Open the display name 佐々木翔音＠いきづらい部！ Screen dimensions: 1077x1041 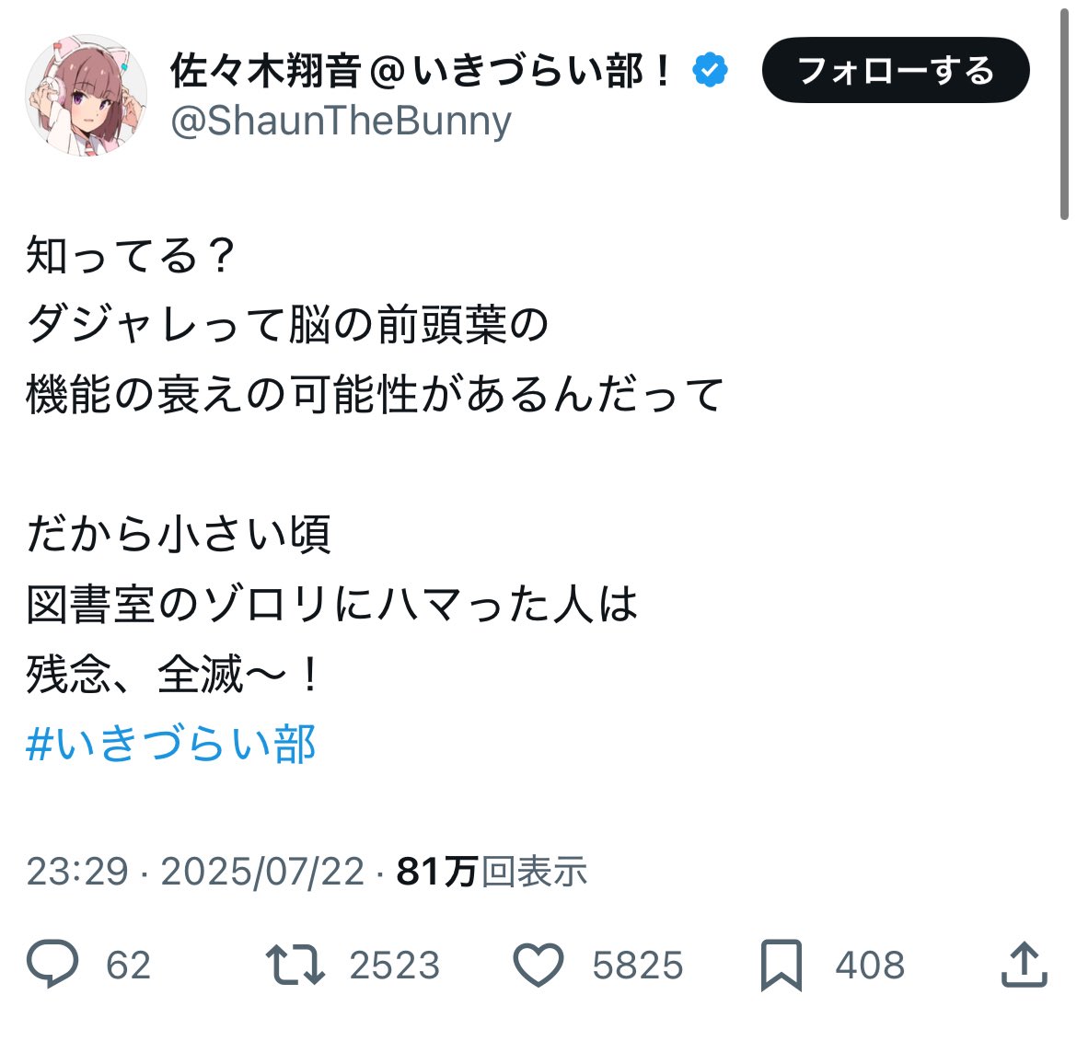423,71
